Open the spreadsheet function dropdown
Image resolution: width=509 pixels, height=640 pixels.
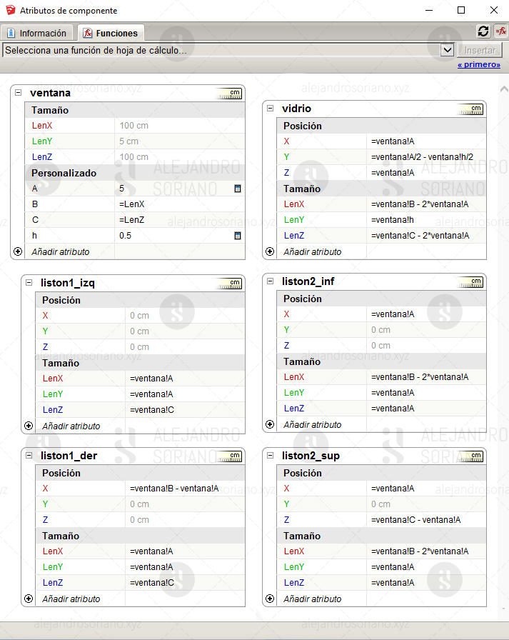pos(448,50)
